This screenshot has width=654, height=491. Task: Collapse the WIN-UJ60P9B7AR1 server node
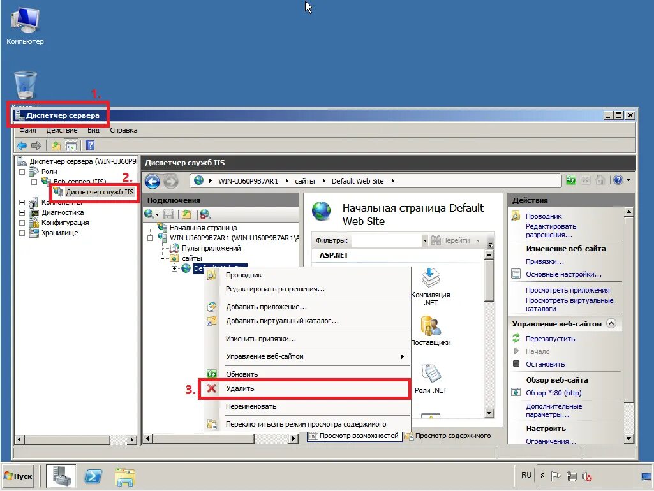pos(150,238)
